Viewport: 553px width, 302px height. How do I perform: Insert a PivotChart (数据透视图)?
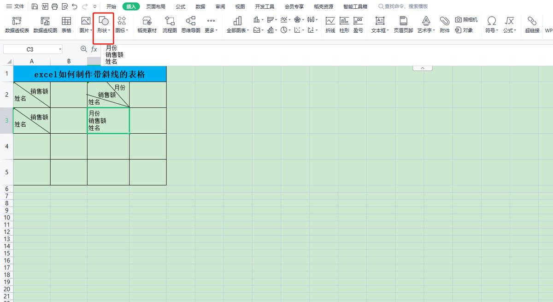coord(45,25)
